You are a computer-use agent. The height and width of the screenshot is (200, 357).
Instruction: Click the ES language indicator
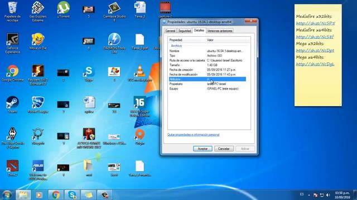(302, 194)
